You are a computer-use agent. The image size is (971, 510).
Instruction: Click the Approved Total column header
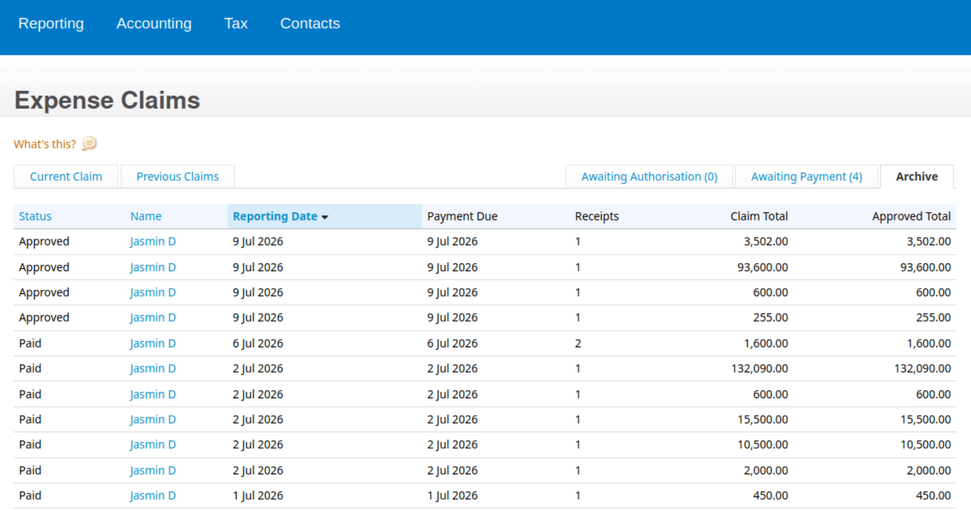tap(911, 216)
